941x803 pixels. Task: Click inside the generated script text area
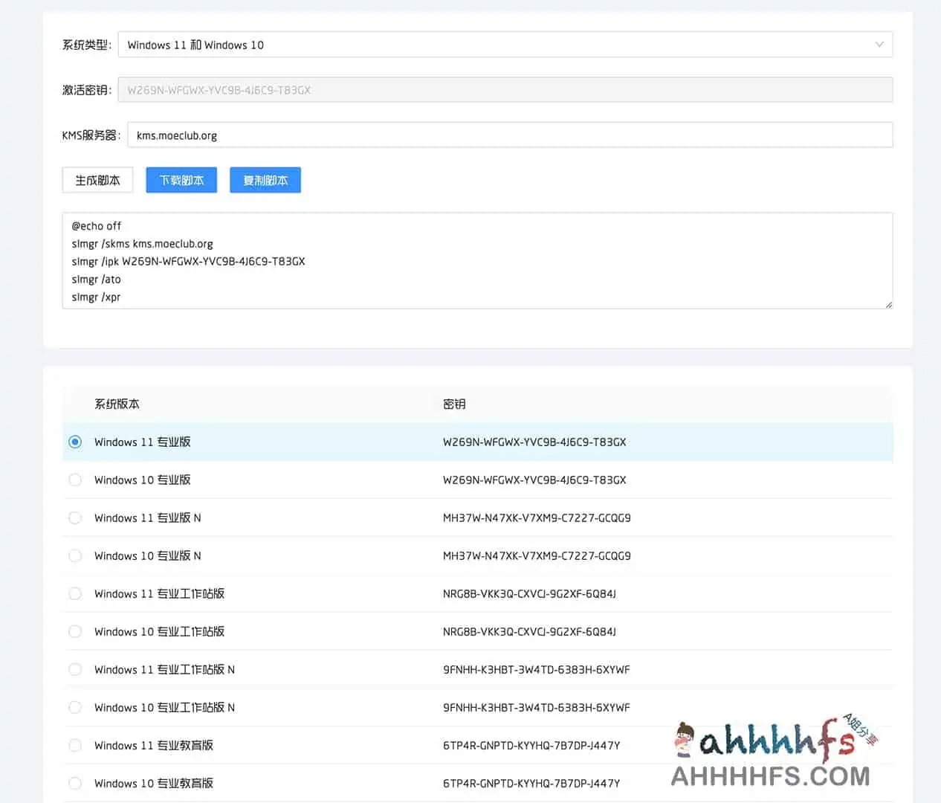click(x=476, y=260)
